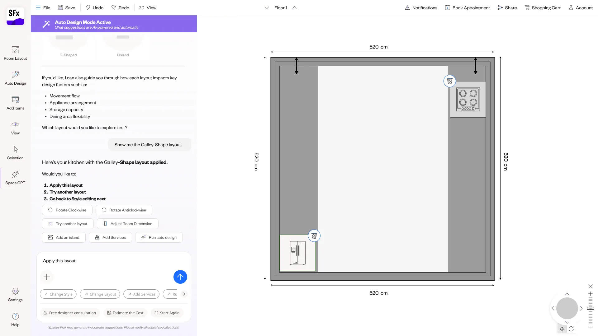This screenshot has height=336, width=598.
Task: Select the refrigerator on the floor plan
Action: tap(298, 253)
